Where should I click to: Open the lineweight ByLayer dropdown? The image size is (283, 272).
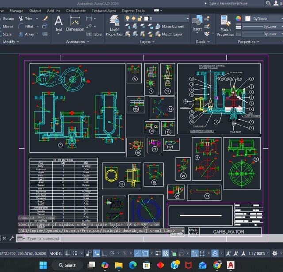tap(262, 27)
